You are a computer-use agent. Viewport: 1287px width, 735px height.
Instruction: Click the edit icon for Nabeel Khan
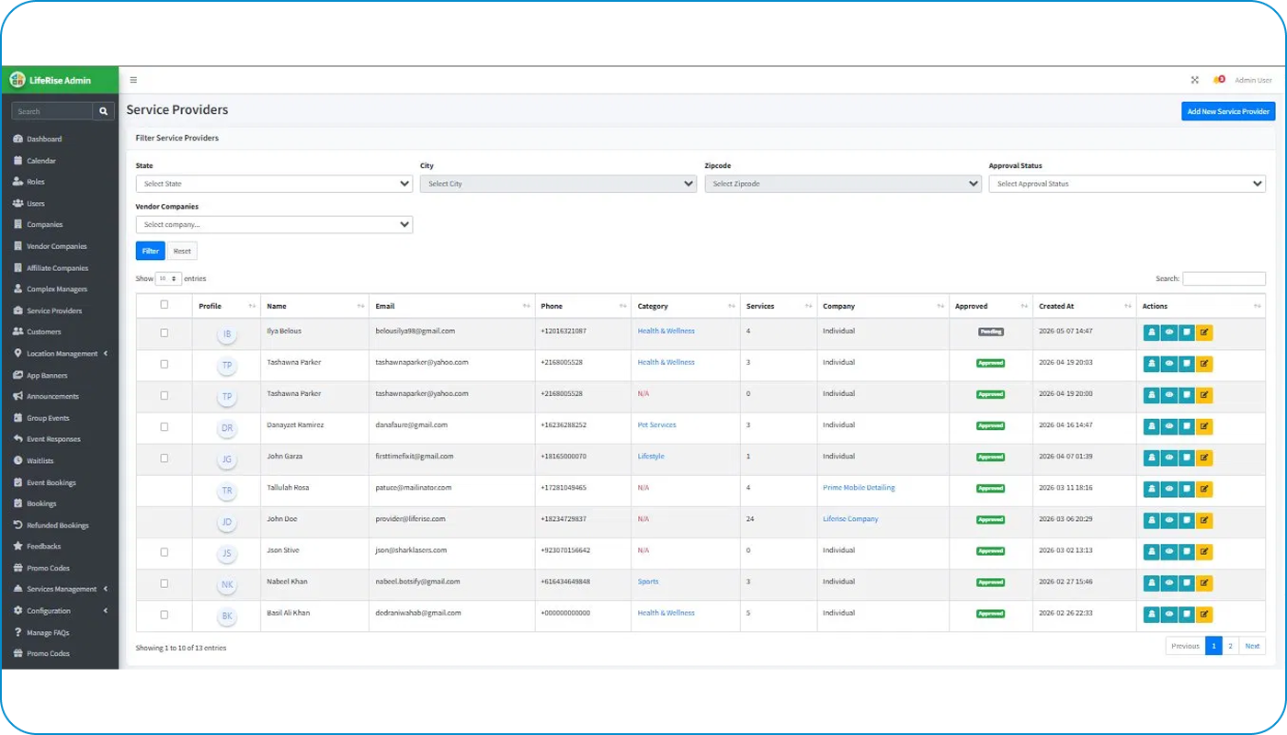tap(1204, 582)
